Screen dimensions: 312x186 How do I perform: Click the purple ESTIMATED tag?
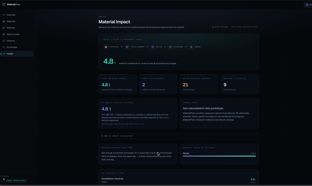click(x=107, y=115)
